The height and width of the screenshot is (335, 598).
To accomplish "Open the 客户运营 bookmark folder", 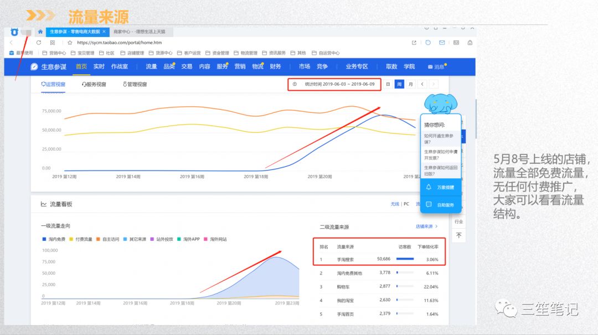I will 189,53.
